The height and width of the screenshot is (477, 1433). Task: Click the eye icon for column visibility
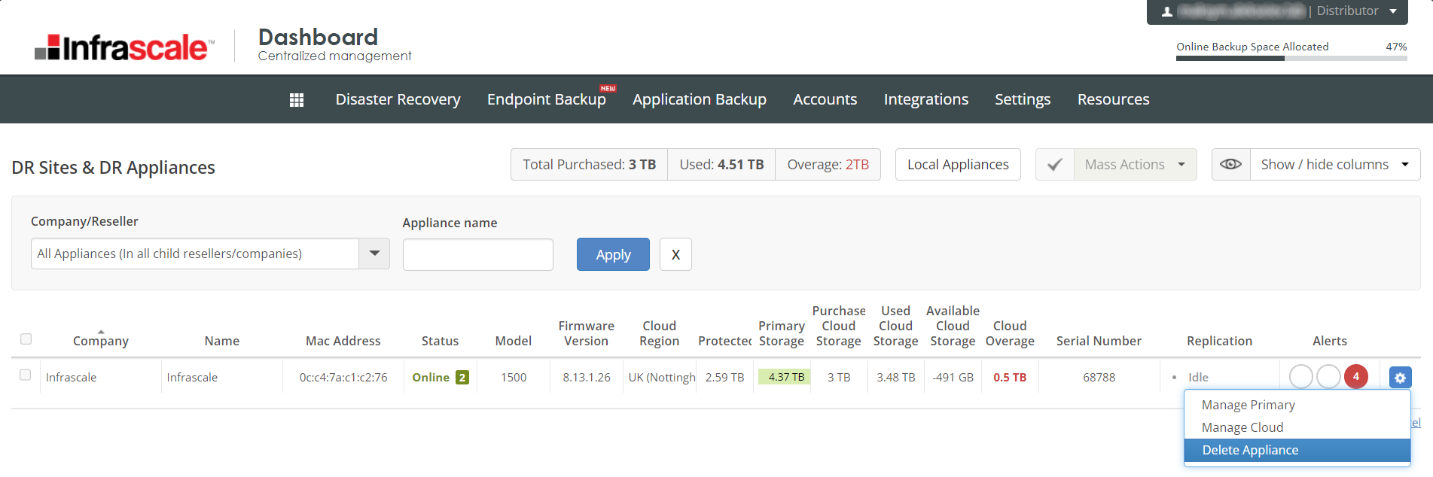tap(1230, 165)
